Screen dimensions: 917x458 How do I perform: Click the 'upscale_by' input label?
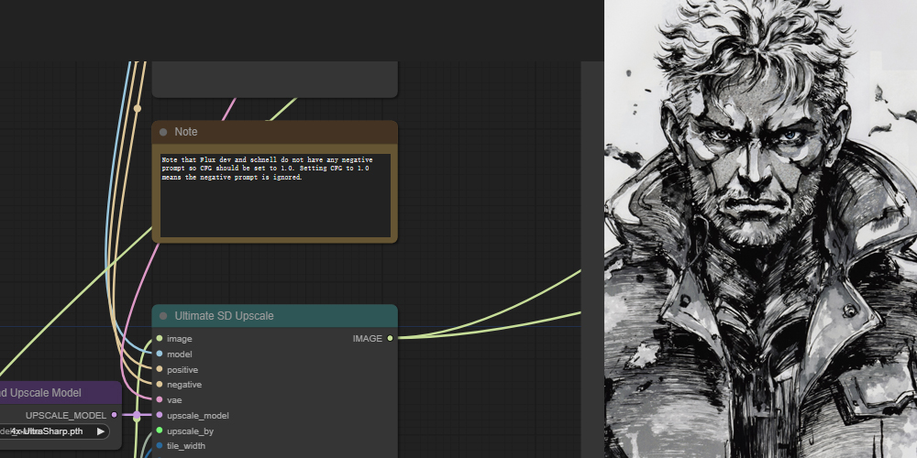tap(190, 431)
